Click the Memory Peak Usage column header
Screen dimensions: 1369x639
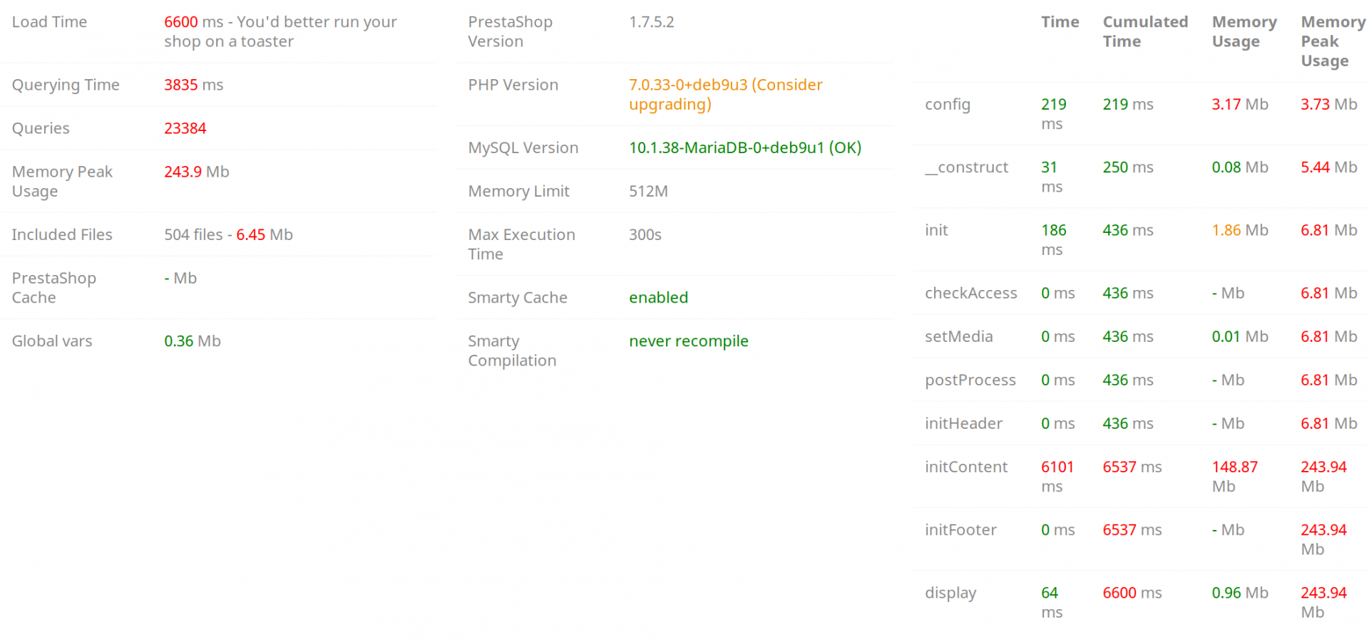(x=1333, y=41)
